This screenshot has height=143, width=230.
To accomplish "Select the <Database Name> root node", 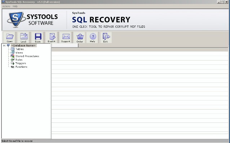I will [x=23, y=45].
